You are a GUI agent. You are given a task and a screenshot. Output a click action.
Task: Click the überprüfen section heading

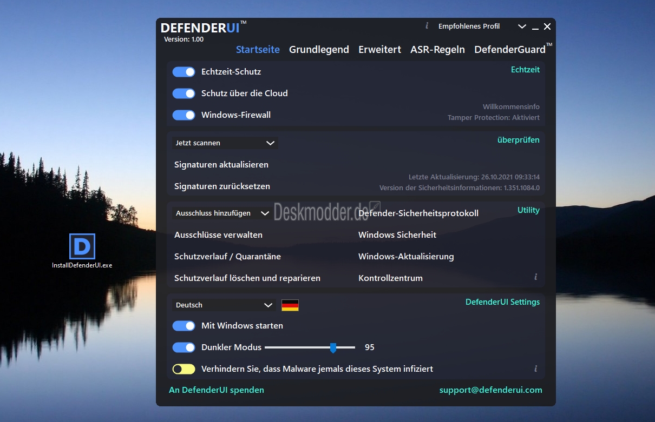point(519,140)
